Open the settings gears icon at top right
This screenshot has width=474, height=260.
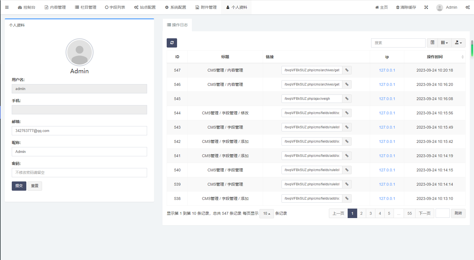click(468, 7)
